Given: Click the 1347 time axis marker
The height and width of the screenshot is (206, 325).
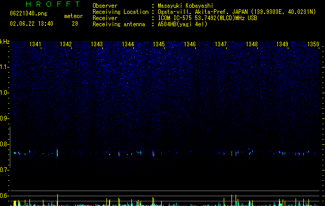Looking at the screenshot, I should (221, 44).
